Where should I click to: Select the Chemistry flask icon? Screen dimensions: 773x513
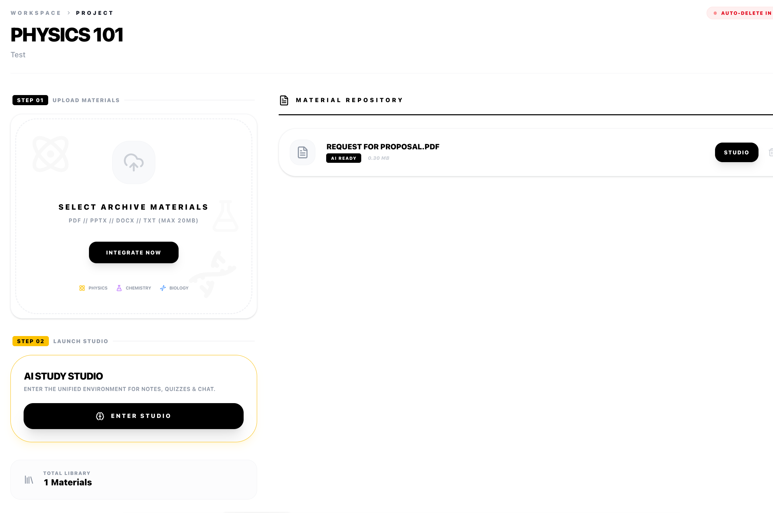click(119, 288)
